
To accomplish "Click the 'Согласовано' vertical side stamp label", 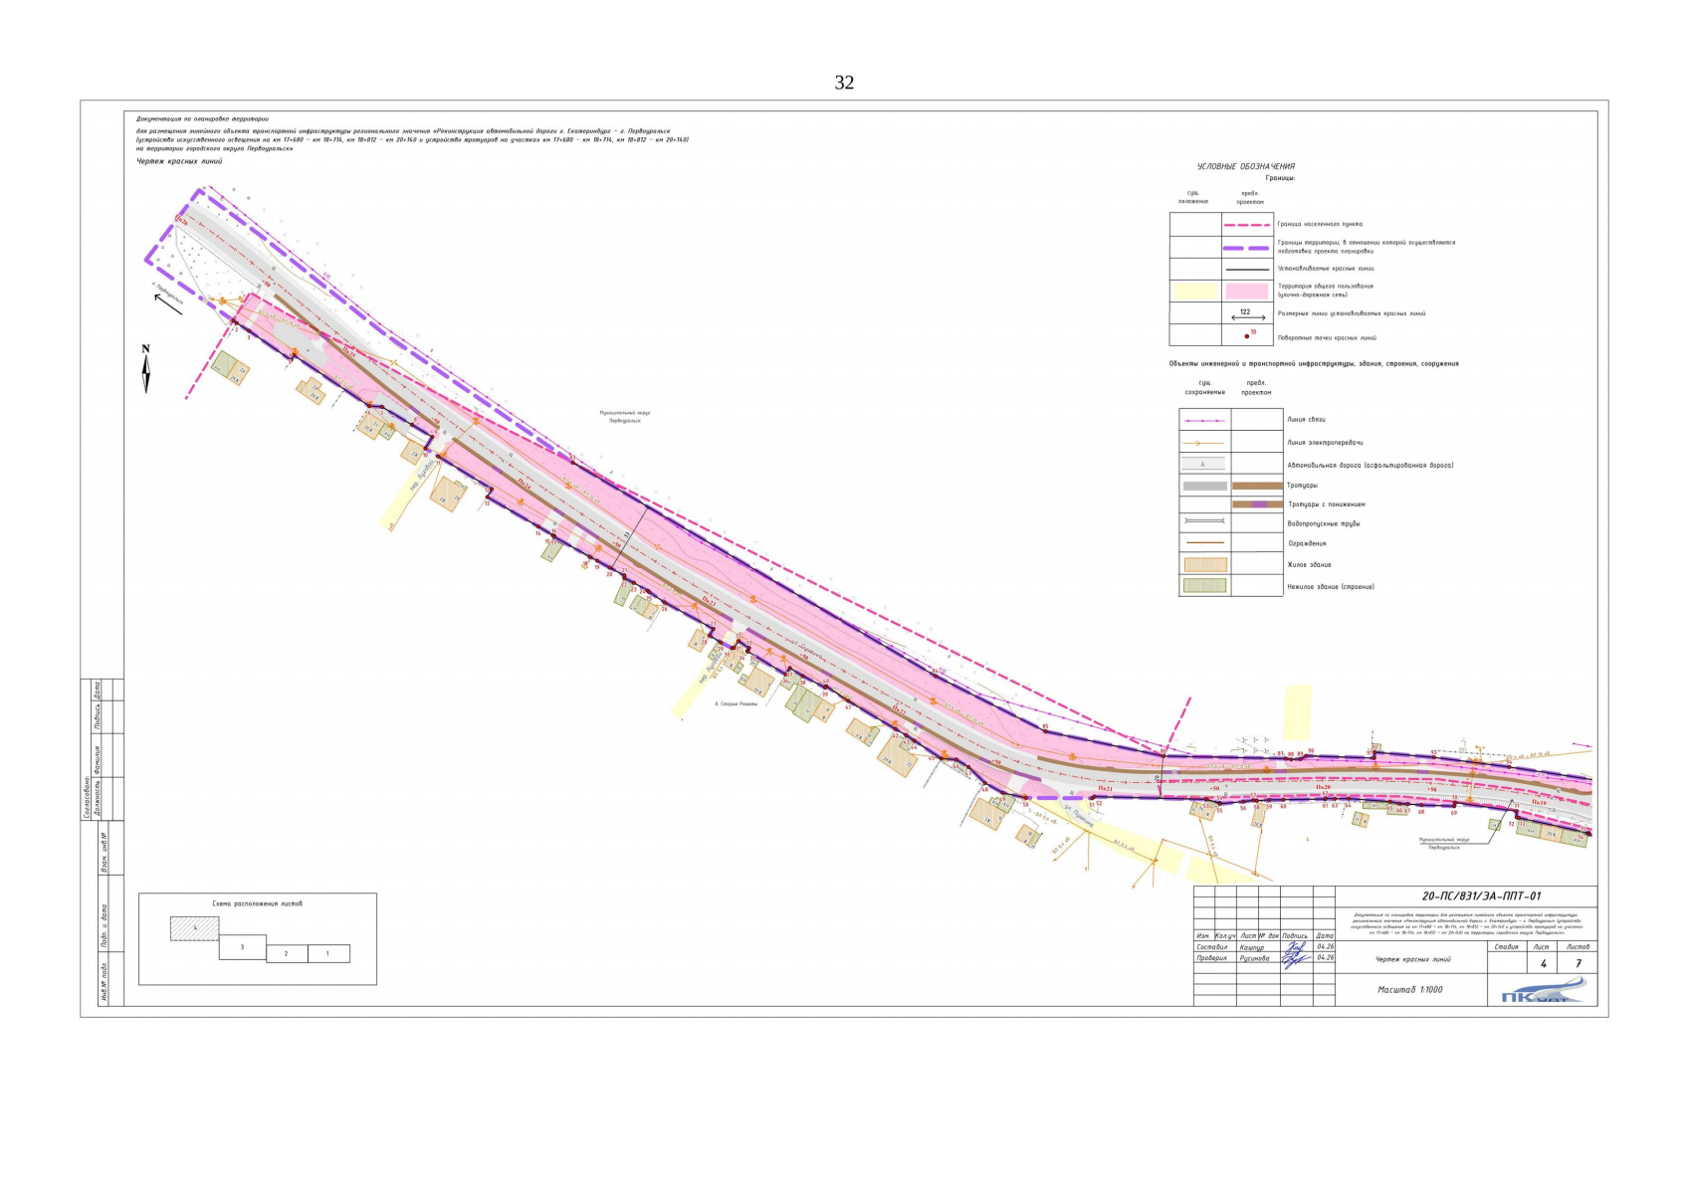I will tap(88, 799).
